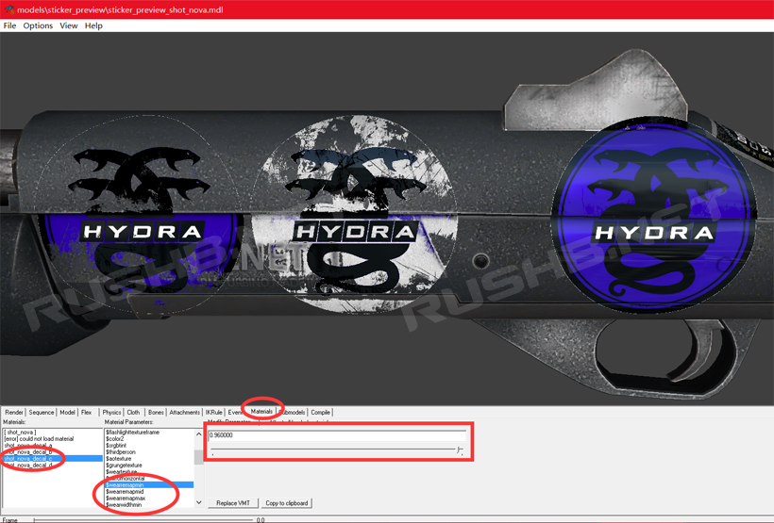The image size is (774, 523).
Task: Open the Physics tab
Action: point(112,412)
